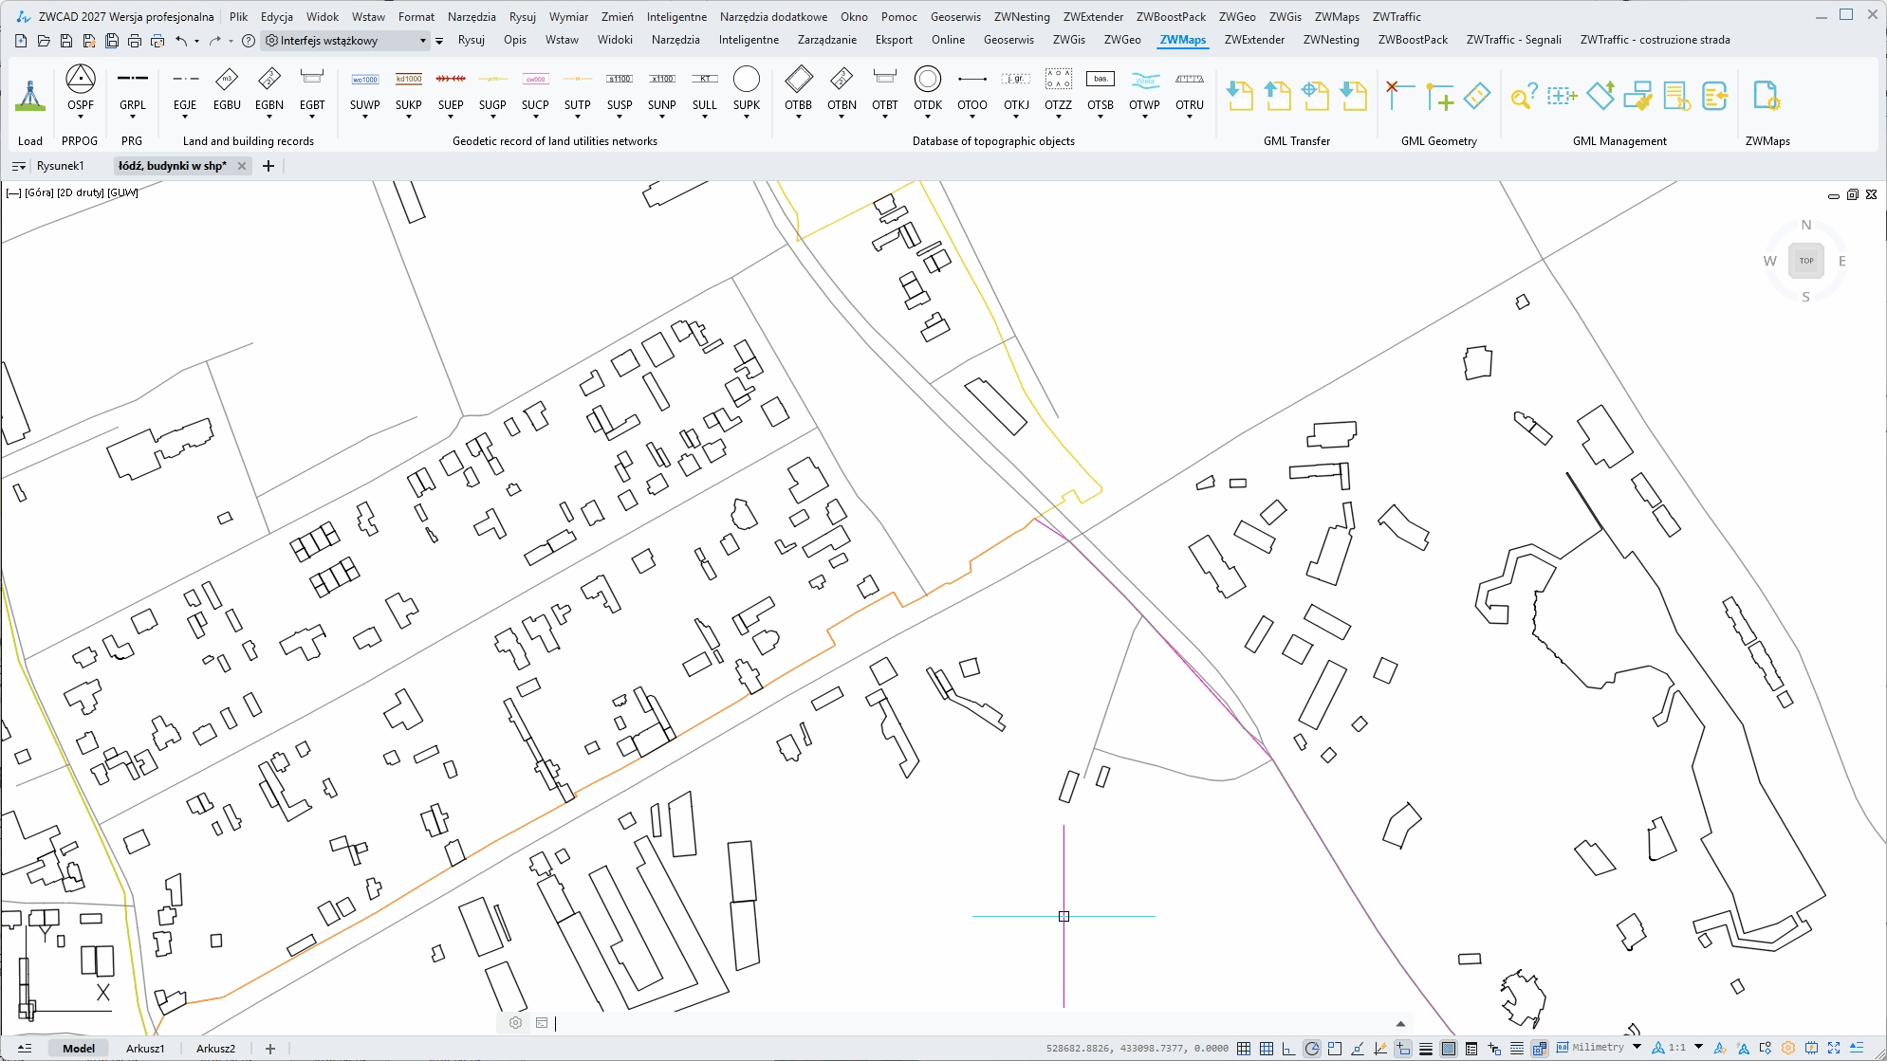
Task: Expand the OTRU dropdown arrow
Action: (x=1190, y=117)
